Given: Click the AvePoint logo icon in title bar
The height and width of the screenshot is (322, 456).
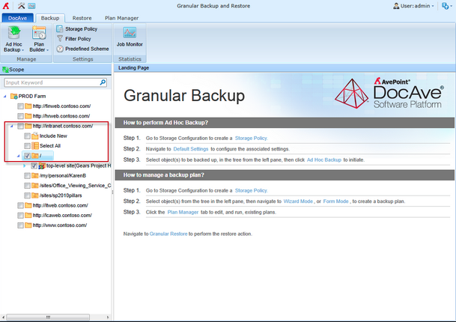Looking at the screenshot, I should click(6, 6).
